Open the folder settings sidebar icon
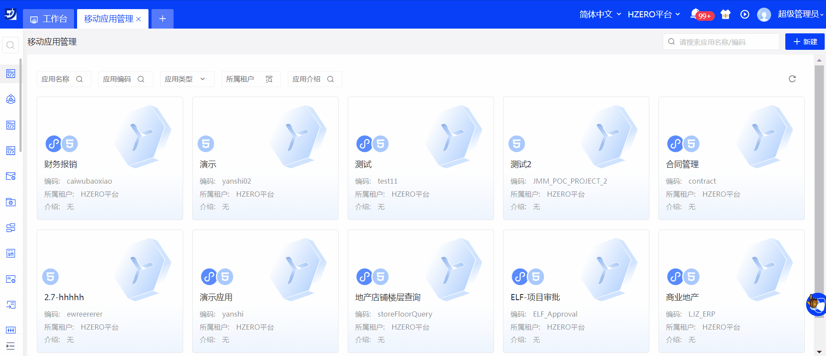Viewport: 826px width, 356px height. click(11, 202)
